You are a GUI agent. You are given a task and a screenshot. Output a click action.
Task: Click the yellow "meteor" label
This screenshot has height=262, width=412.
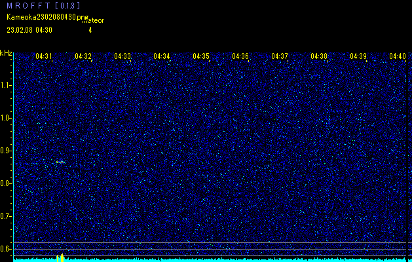point(93,21)
